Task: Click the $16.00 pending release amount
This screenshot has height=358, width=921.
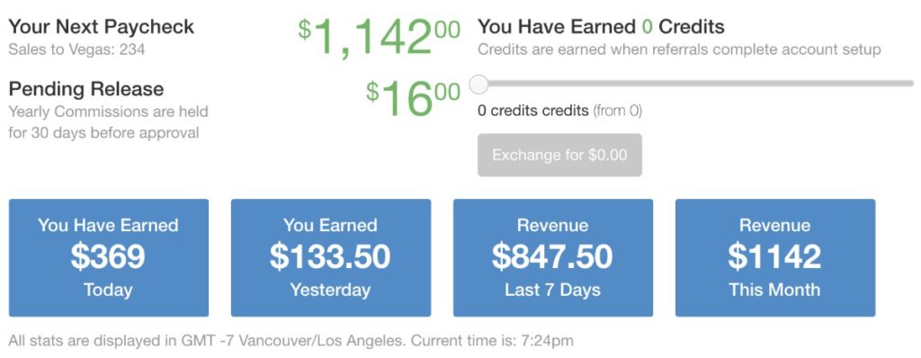Action: coord(413,98)
